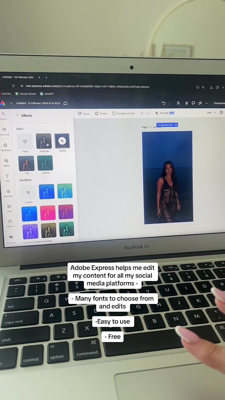Open the Your stuff folder panel
The height and width of the screenshot is (400, 225).
[4, 131]
